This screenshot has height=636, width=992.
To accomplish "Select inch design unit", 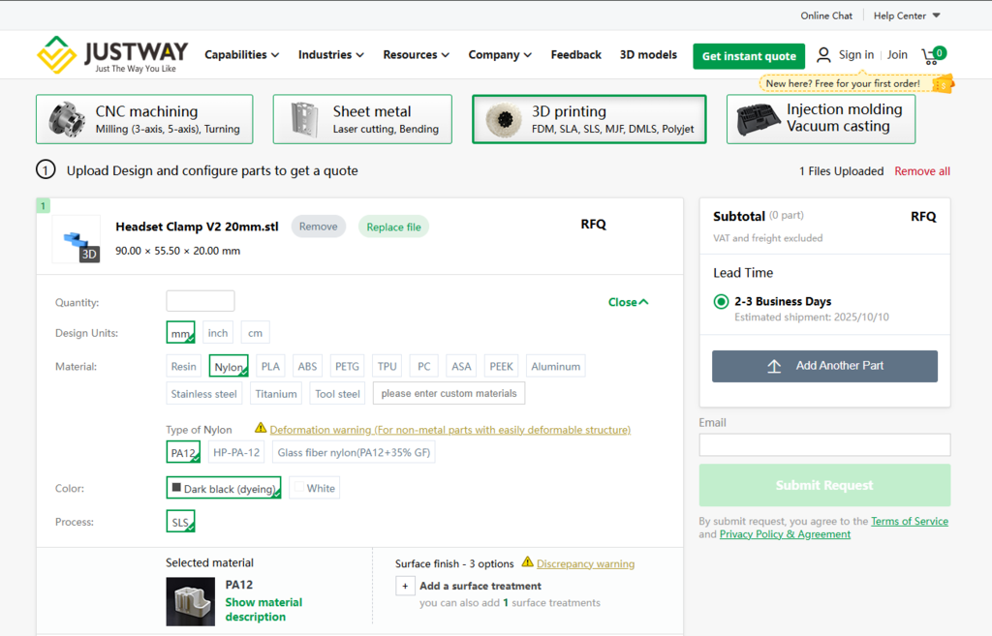I will click(218, 333).
